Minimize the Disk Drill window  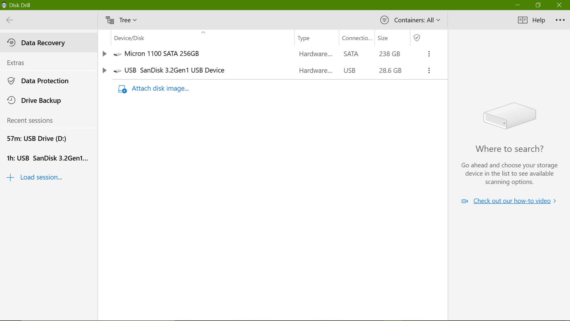click(x=517, y=5)
